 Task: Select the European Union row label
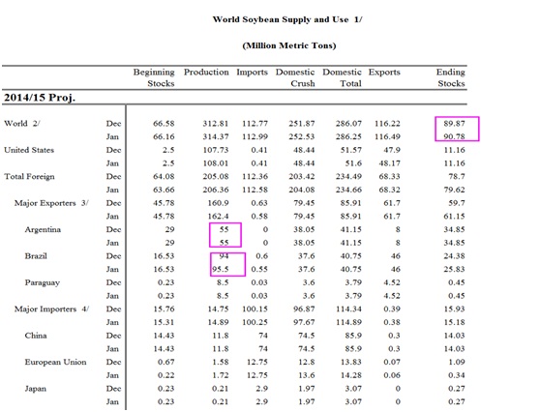point(55,362)
